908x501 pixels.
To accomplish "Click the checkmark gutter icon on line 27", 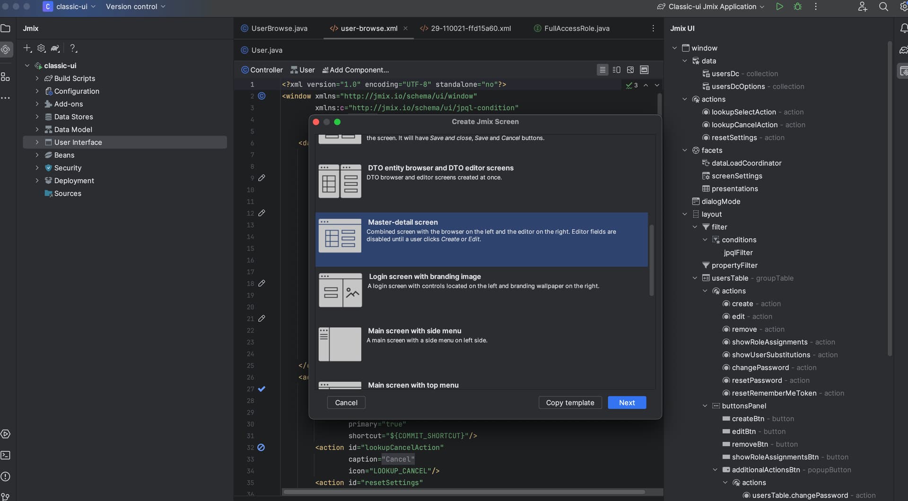I will click(x=262, y=389).
